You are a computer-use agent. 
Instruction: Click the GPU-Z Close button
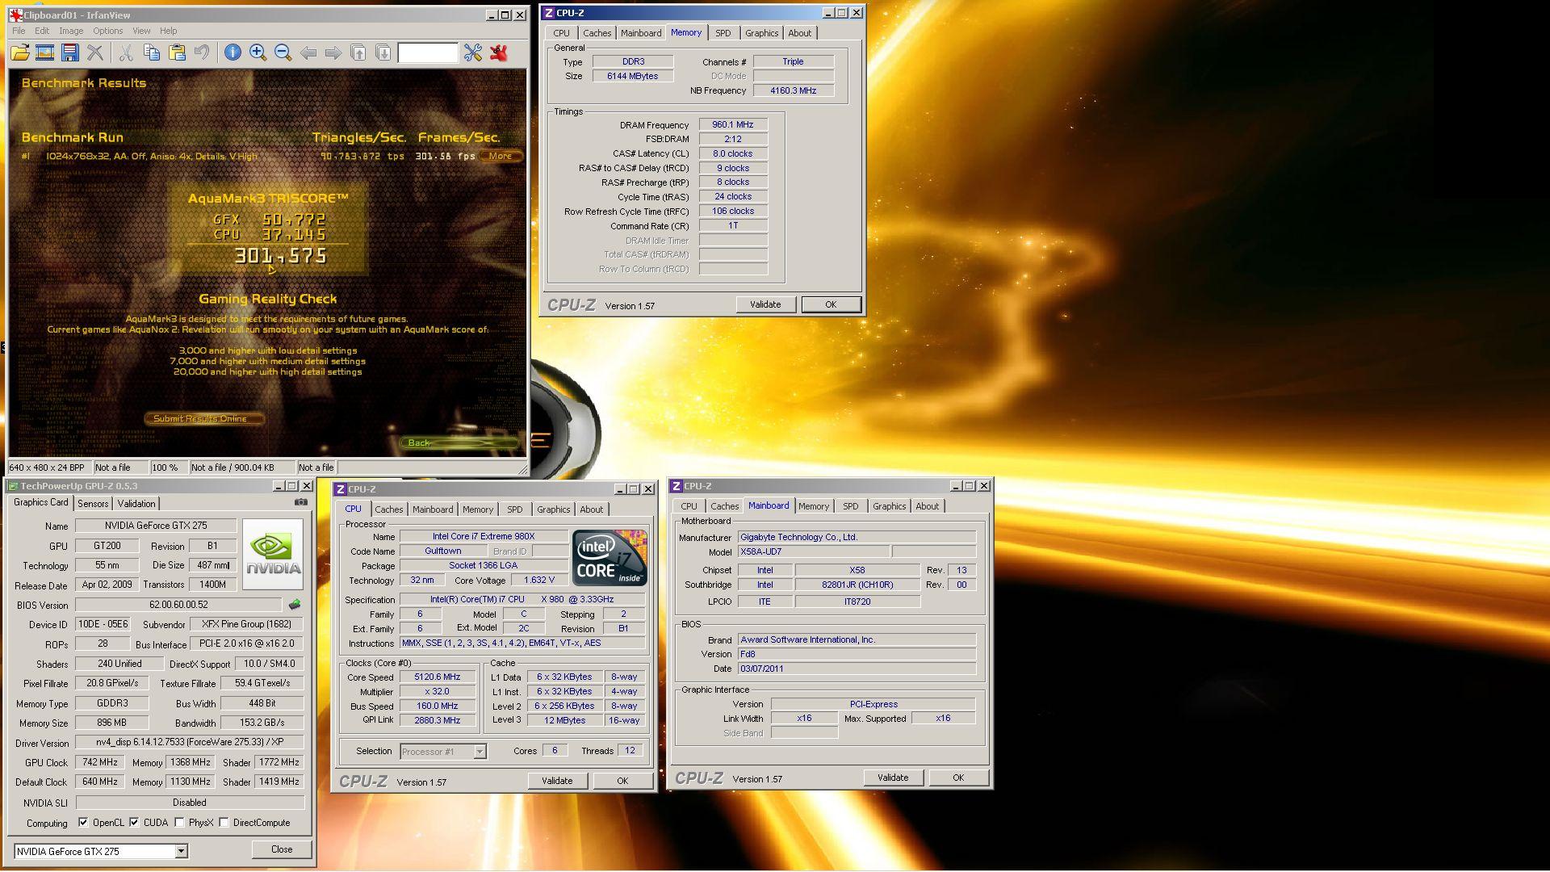(x=282, y=849)
